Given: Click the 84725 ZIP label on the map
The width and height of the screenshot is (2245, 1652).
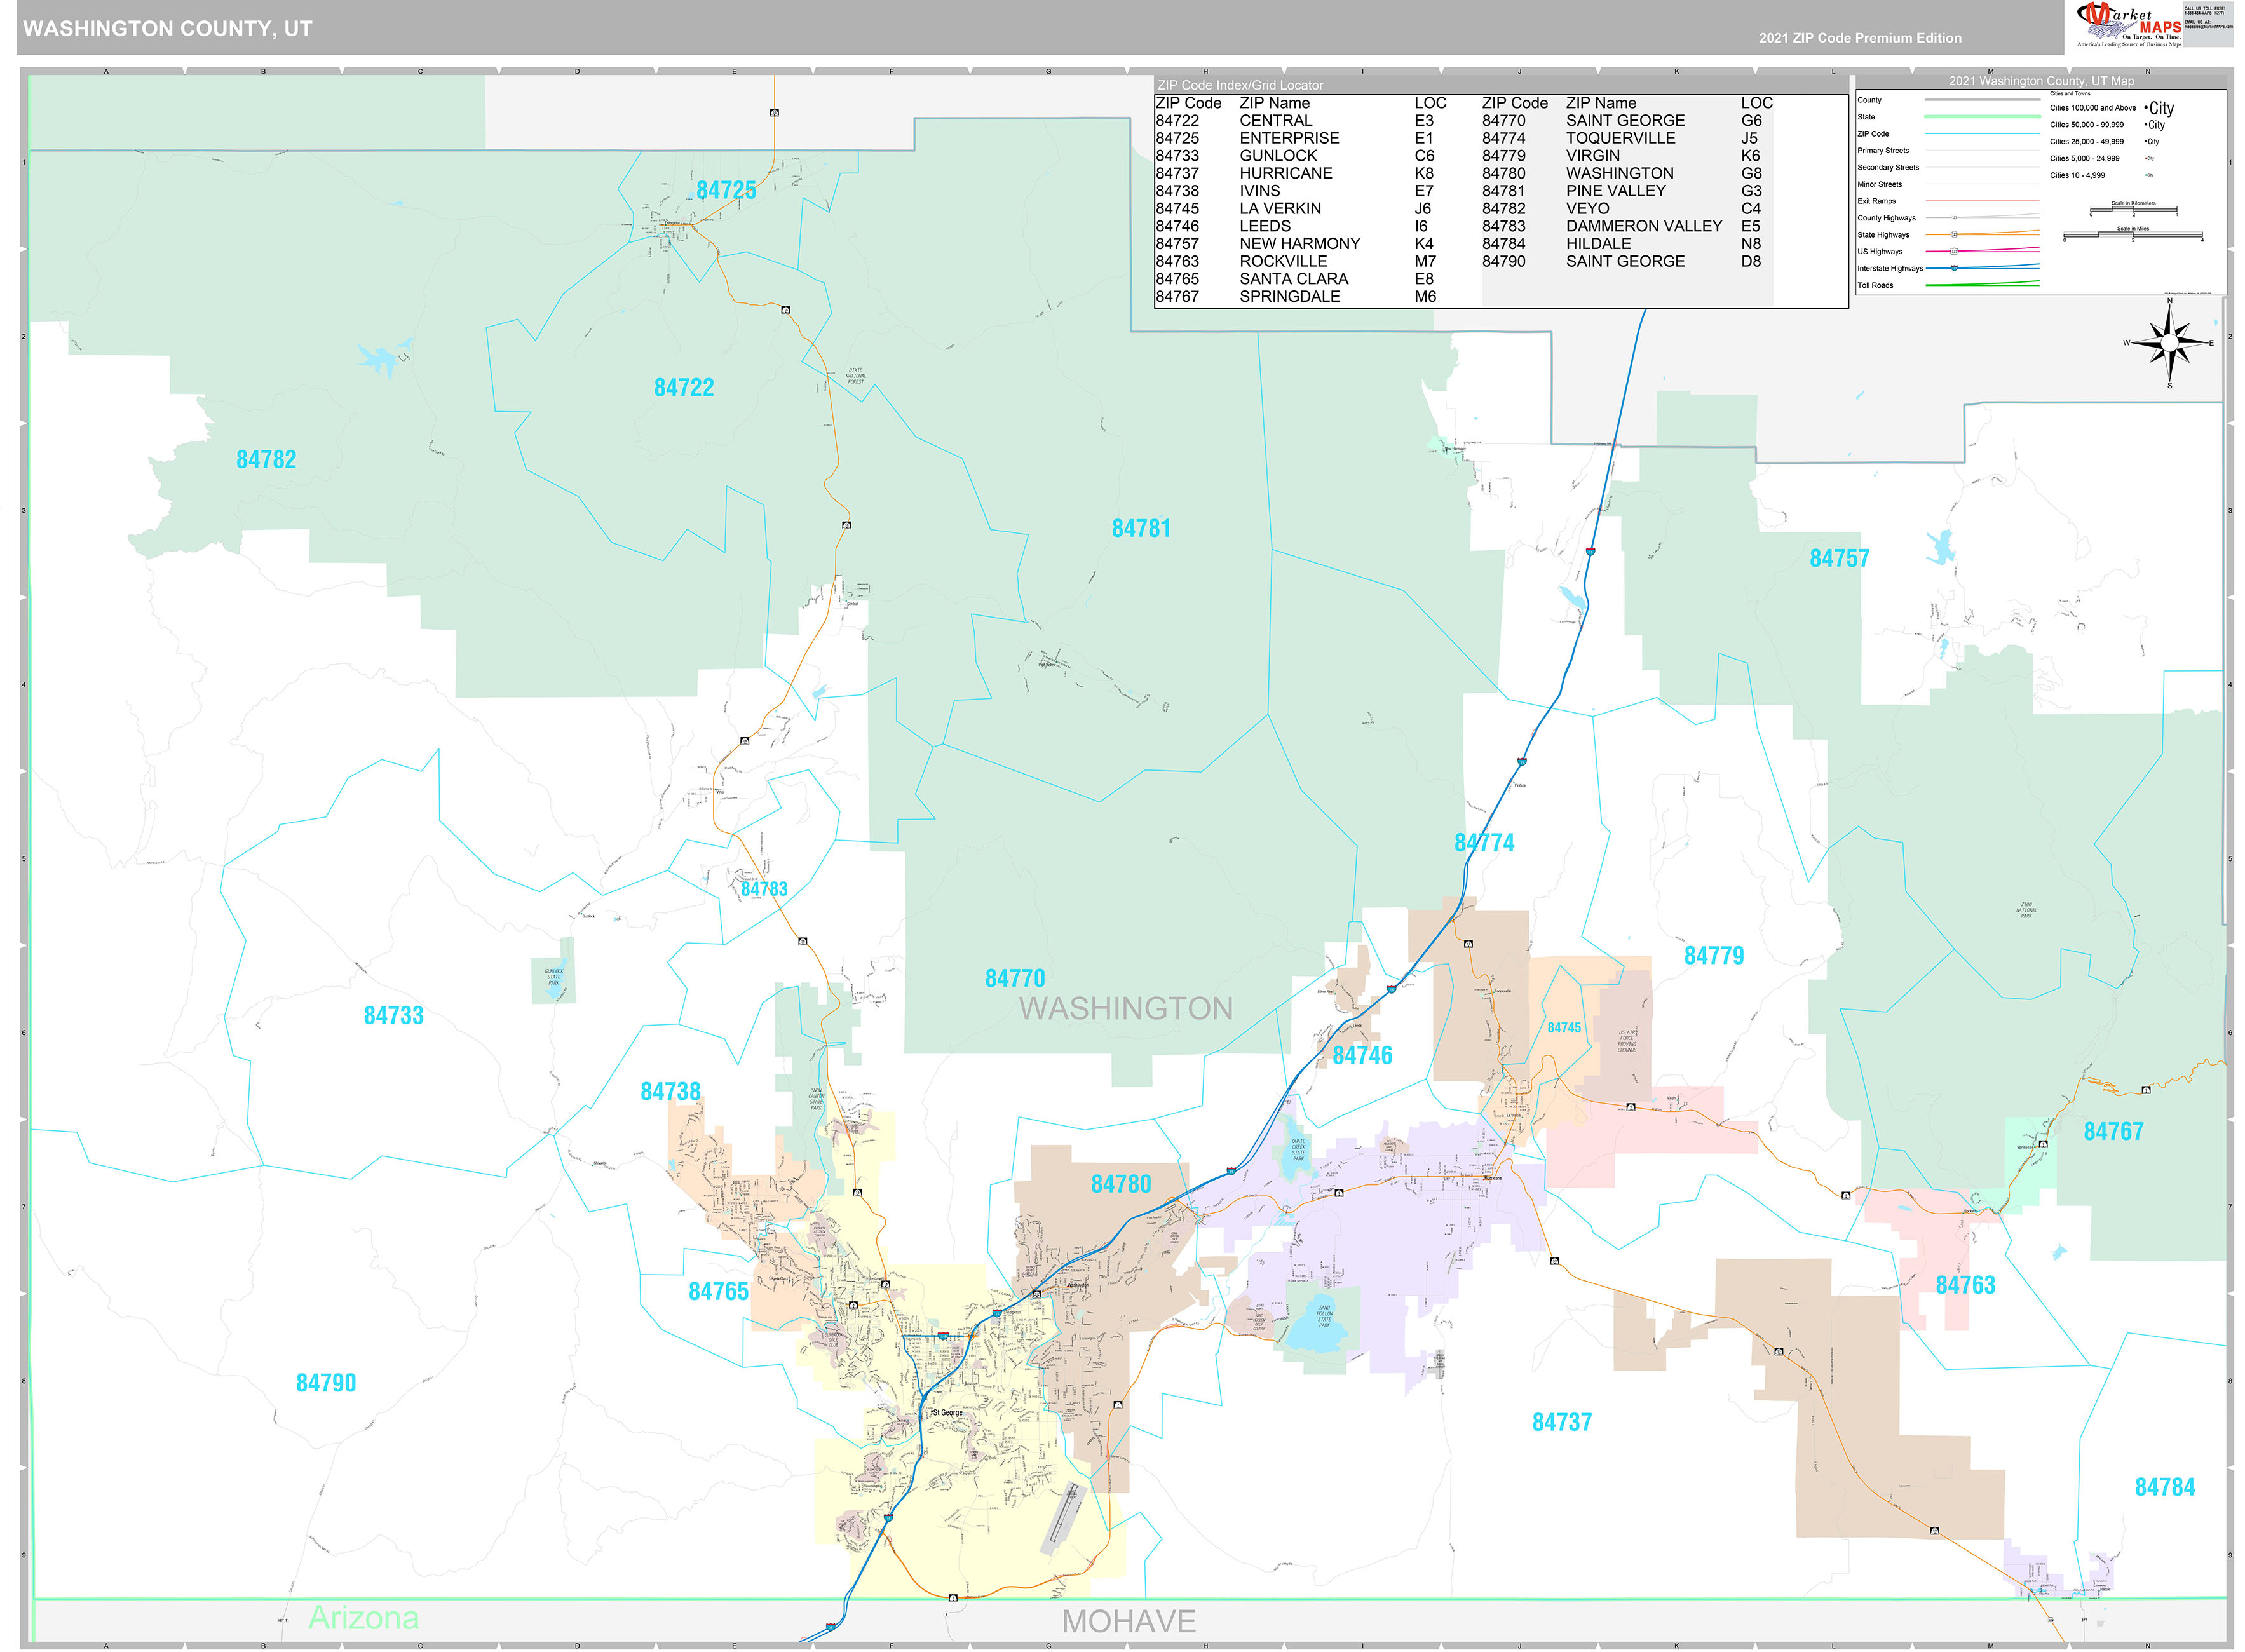Looking at the screenshot, I should pyautogui.click(x=726, y=190).
